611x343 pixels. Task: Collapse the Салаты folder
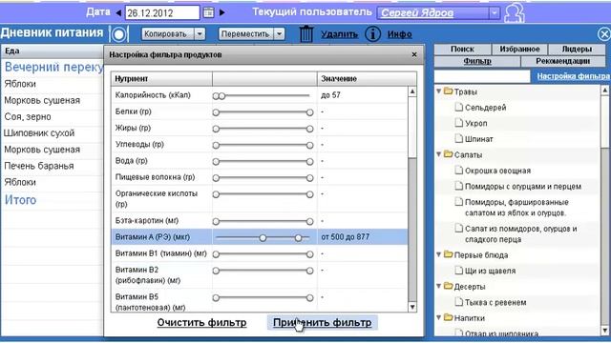tap(439, 154)
